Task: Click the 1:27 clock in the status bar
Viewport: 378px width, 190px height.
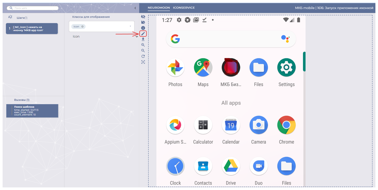Action: point(167,20)
